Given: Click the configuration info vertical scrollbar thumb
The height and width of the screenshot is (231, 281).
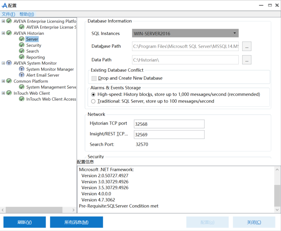Looking at the screenshot, I should coord(277,196).
